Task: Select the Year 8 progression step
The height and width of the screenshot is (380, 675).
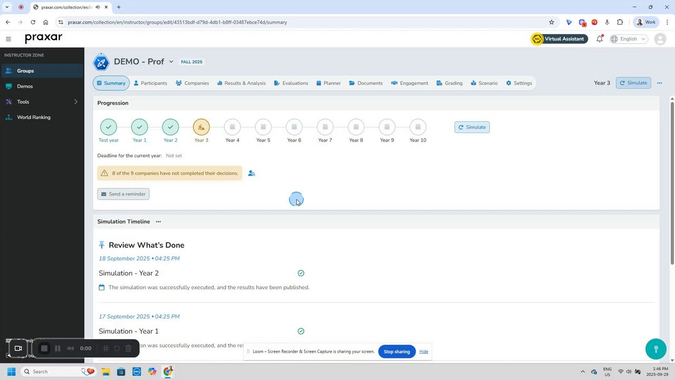Action: pyautogui.click(x=356, y=127)
